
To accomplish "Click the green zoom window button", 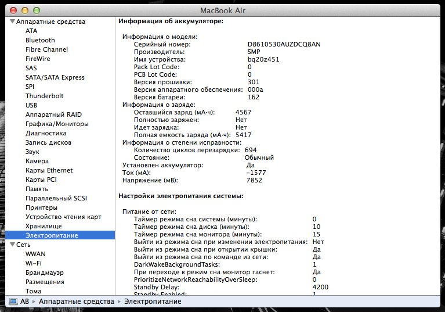I will (x=37, y=10).
